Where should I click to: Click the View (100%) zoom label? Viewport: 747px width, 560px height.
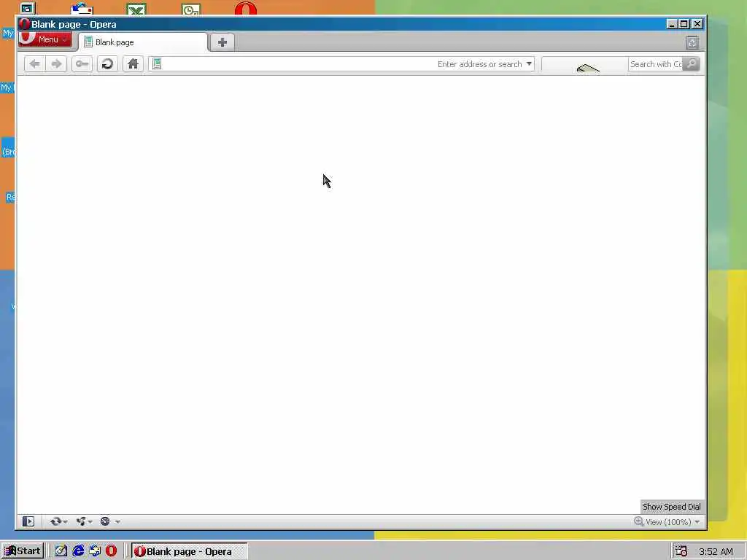668,522
